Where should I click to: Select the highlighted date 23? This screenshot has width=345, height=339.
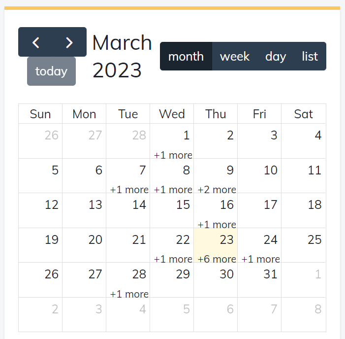pos(226,240)
